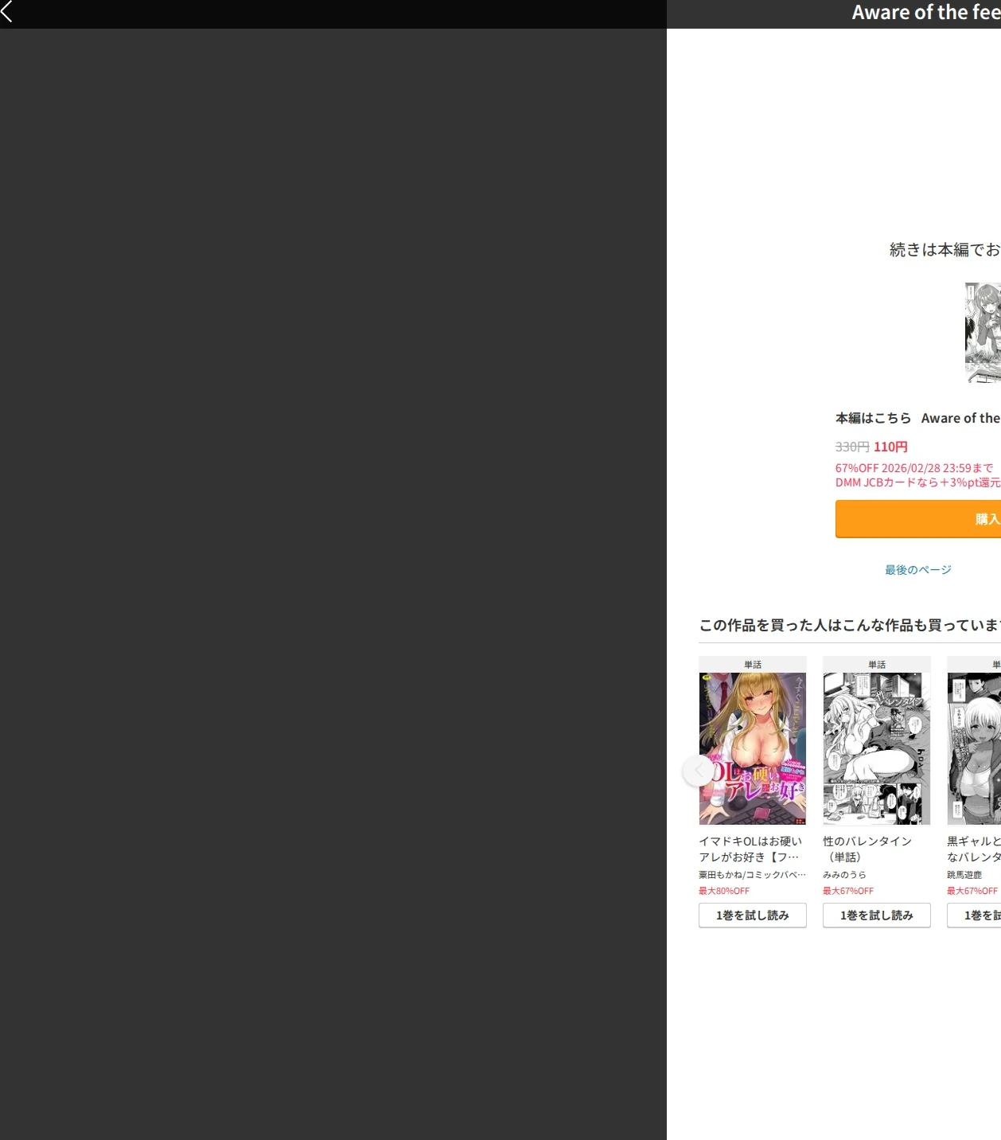The width and height of the screenshot is (1001, 1140).
Task: Click the 黒ギャル title link
Action: 974,849
